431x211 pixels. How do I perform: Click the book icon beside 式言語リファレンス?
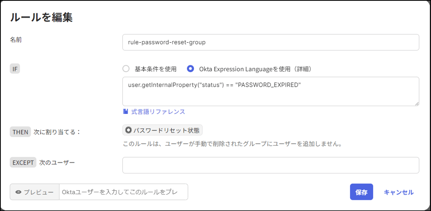point(125,111)
